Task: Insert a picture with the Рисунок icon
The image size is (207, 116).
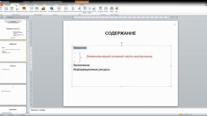Action: [6, 9]
